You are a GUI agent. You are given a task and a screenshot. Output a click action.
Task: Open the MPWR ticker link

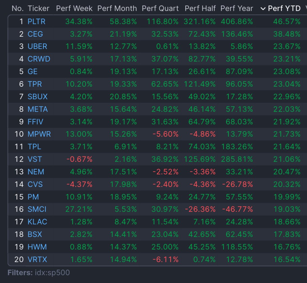click(x=39, y=134)
